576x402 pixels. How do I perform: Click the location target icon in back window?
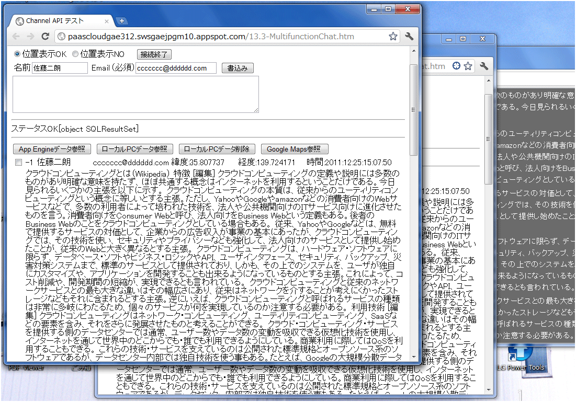pyautogui.click(x=456, y=66)
